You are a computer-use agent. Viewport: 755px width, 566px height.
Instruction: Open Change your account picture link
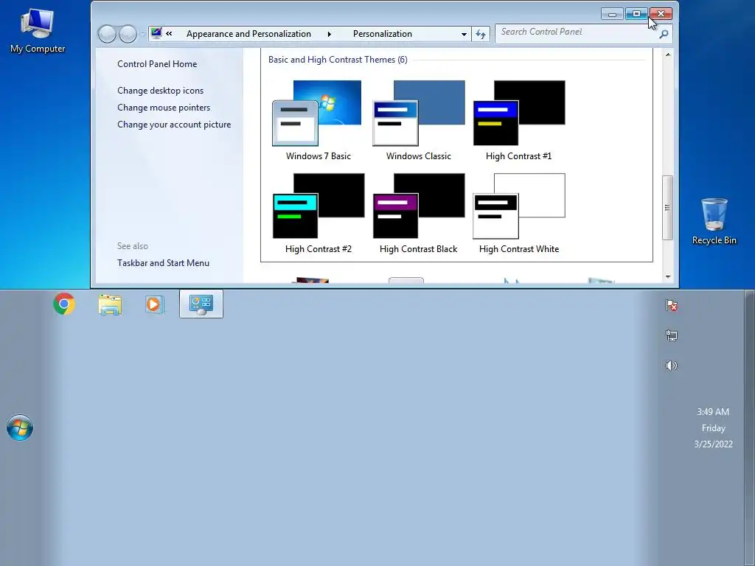(174, 124)
